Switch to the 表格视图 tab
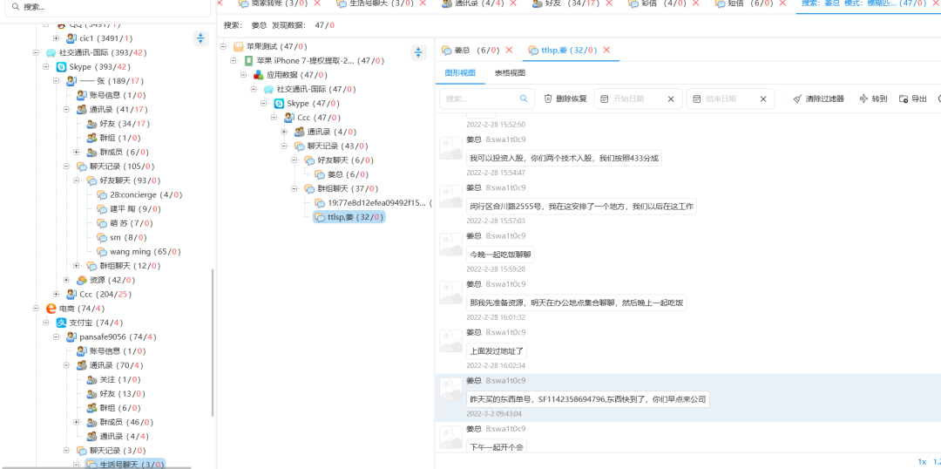This screenshot has height=469, width=941. pyautogui.click(x=510, y=72)
